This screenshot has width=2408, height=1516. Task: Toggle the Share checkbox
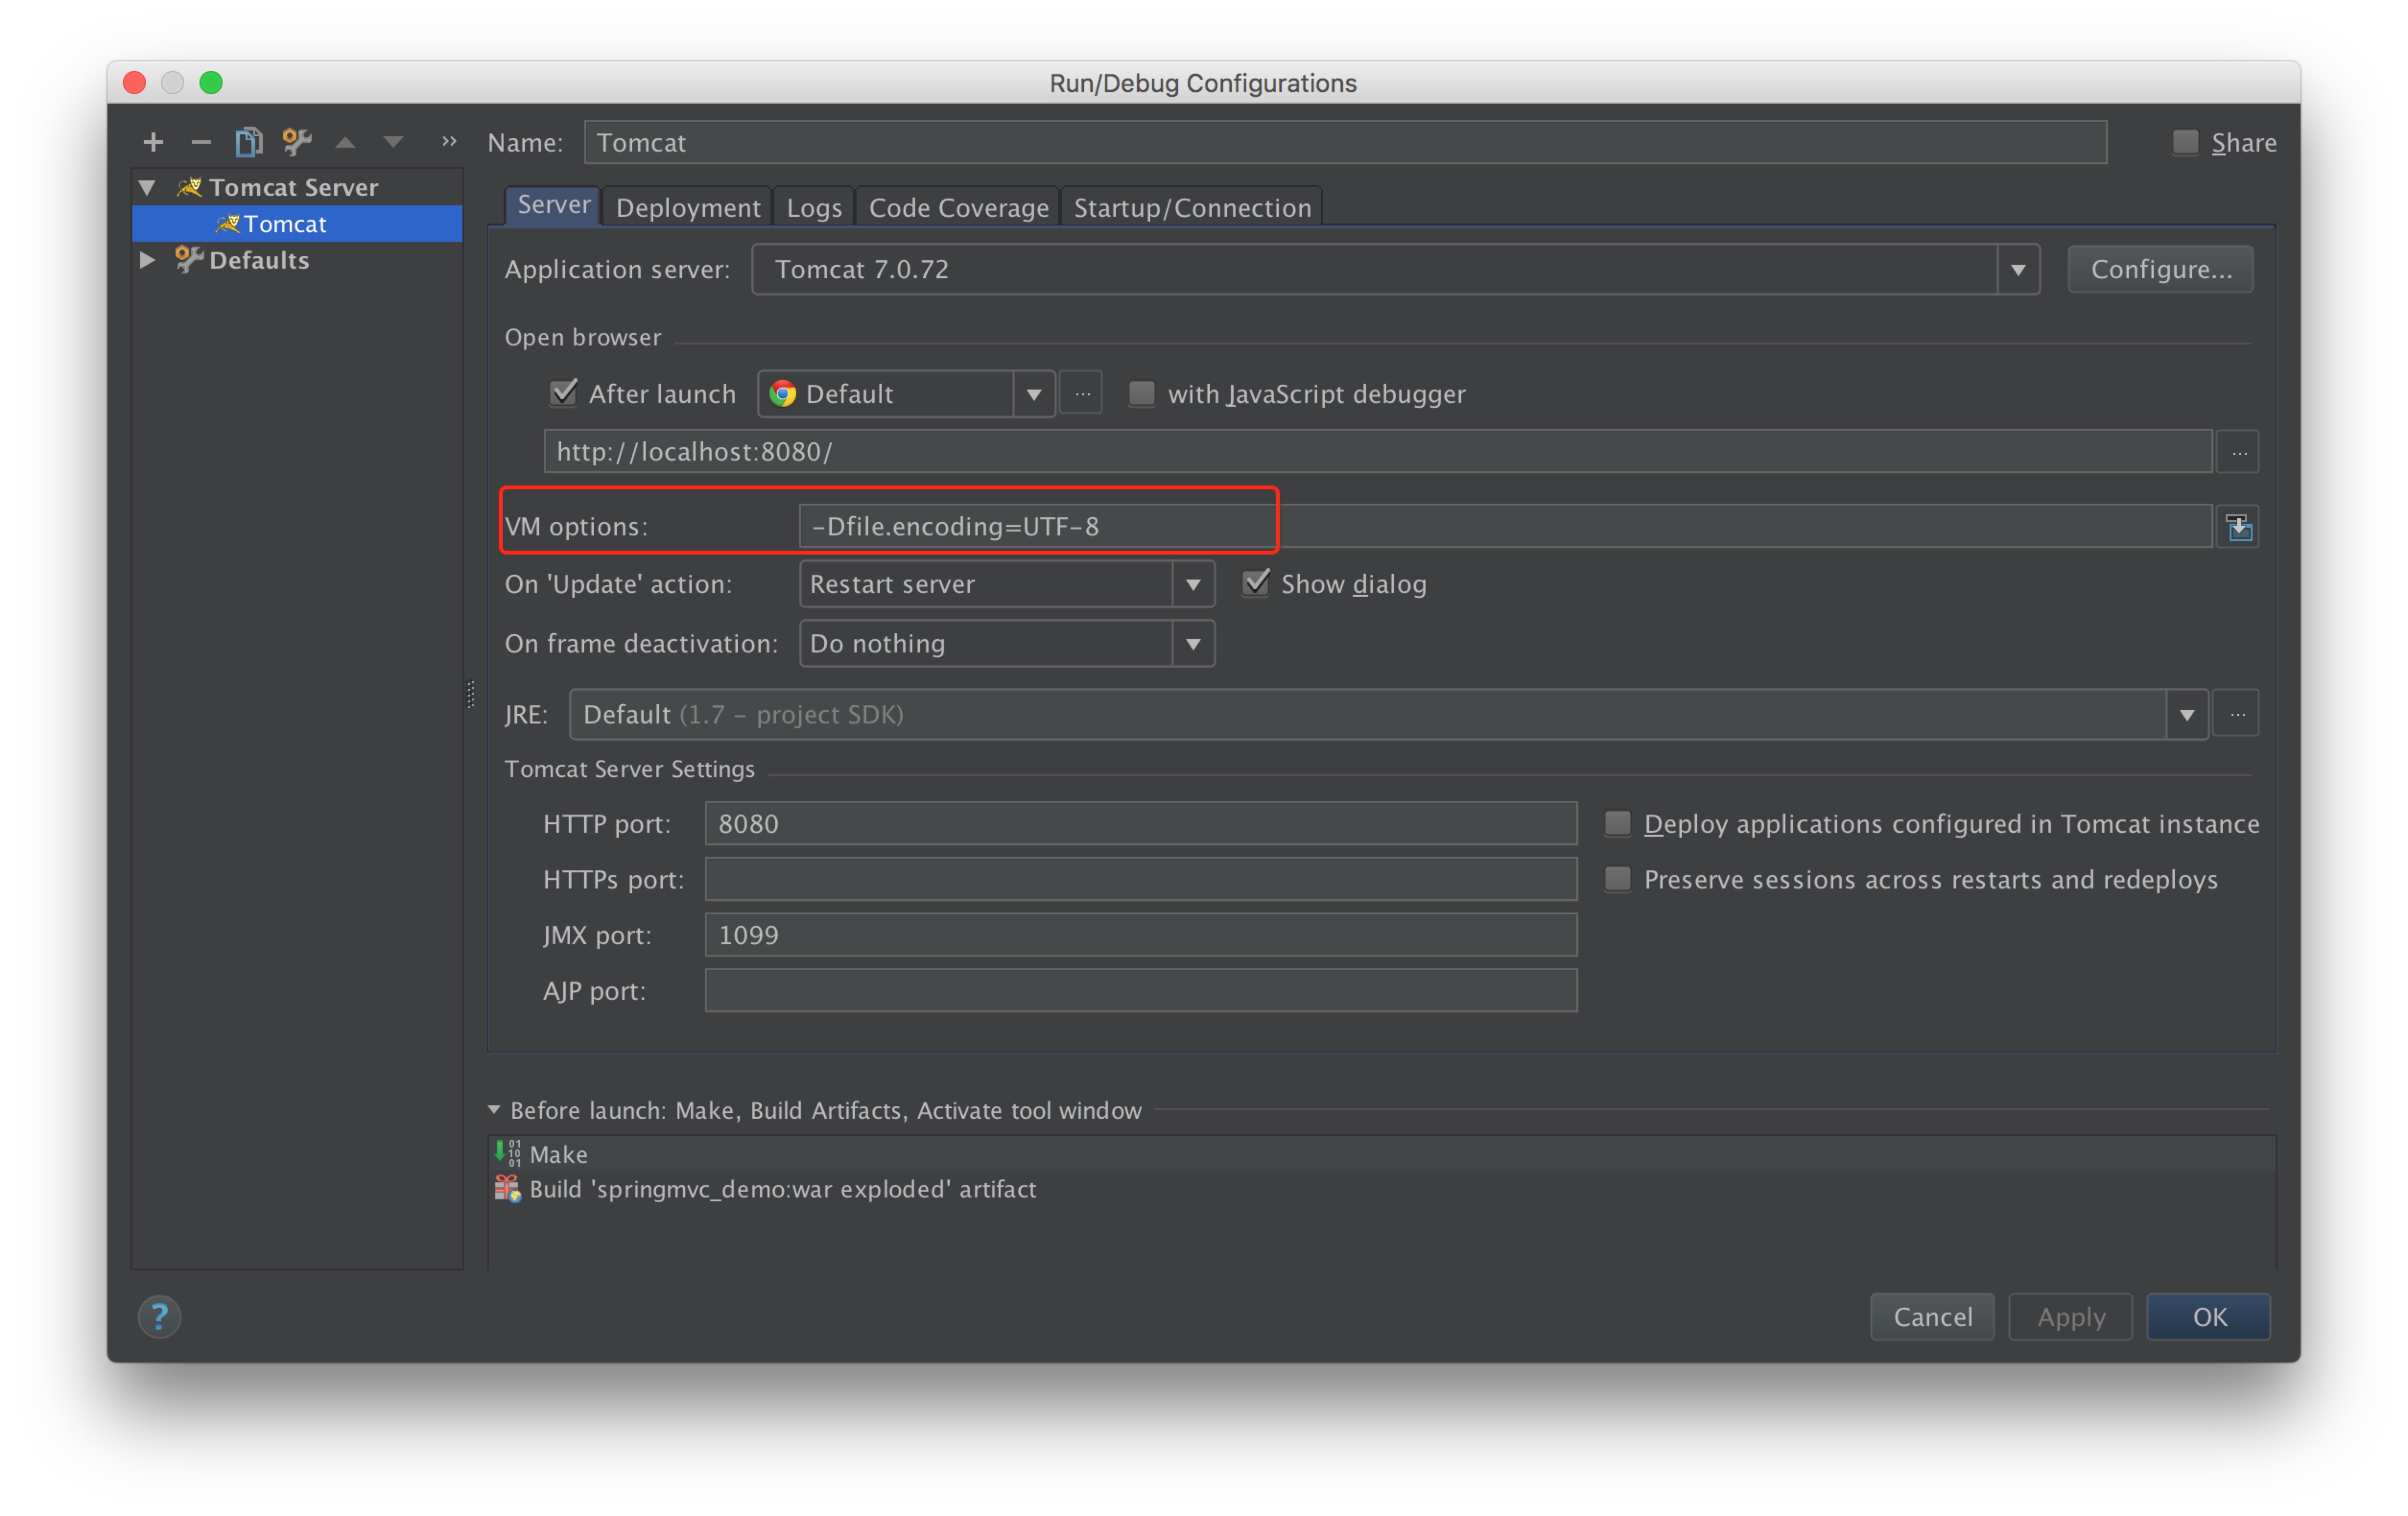[x=2185, y=142]
